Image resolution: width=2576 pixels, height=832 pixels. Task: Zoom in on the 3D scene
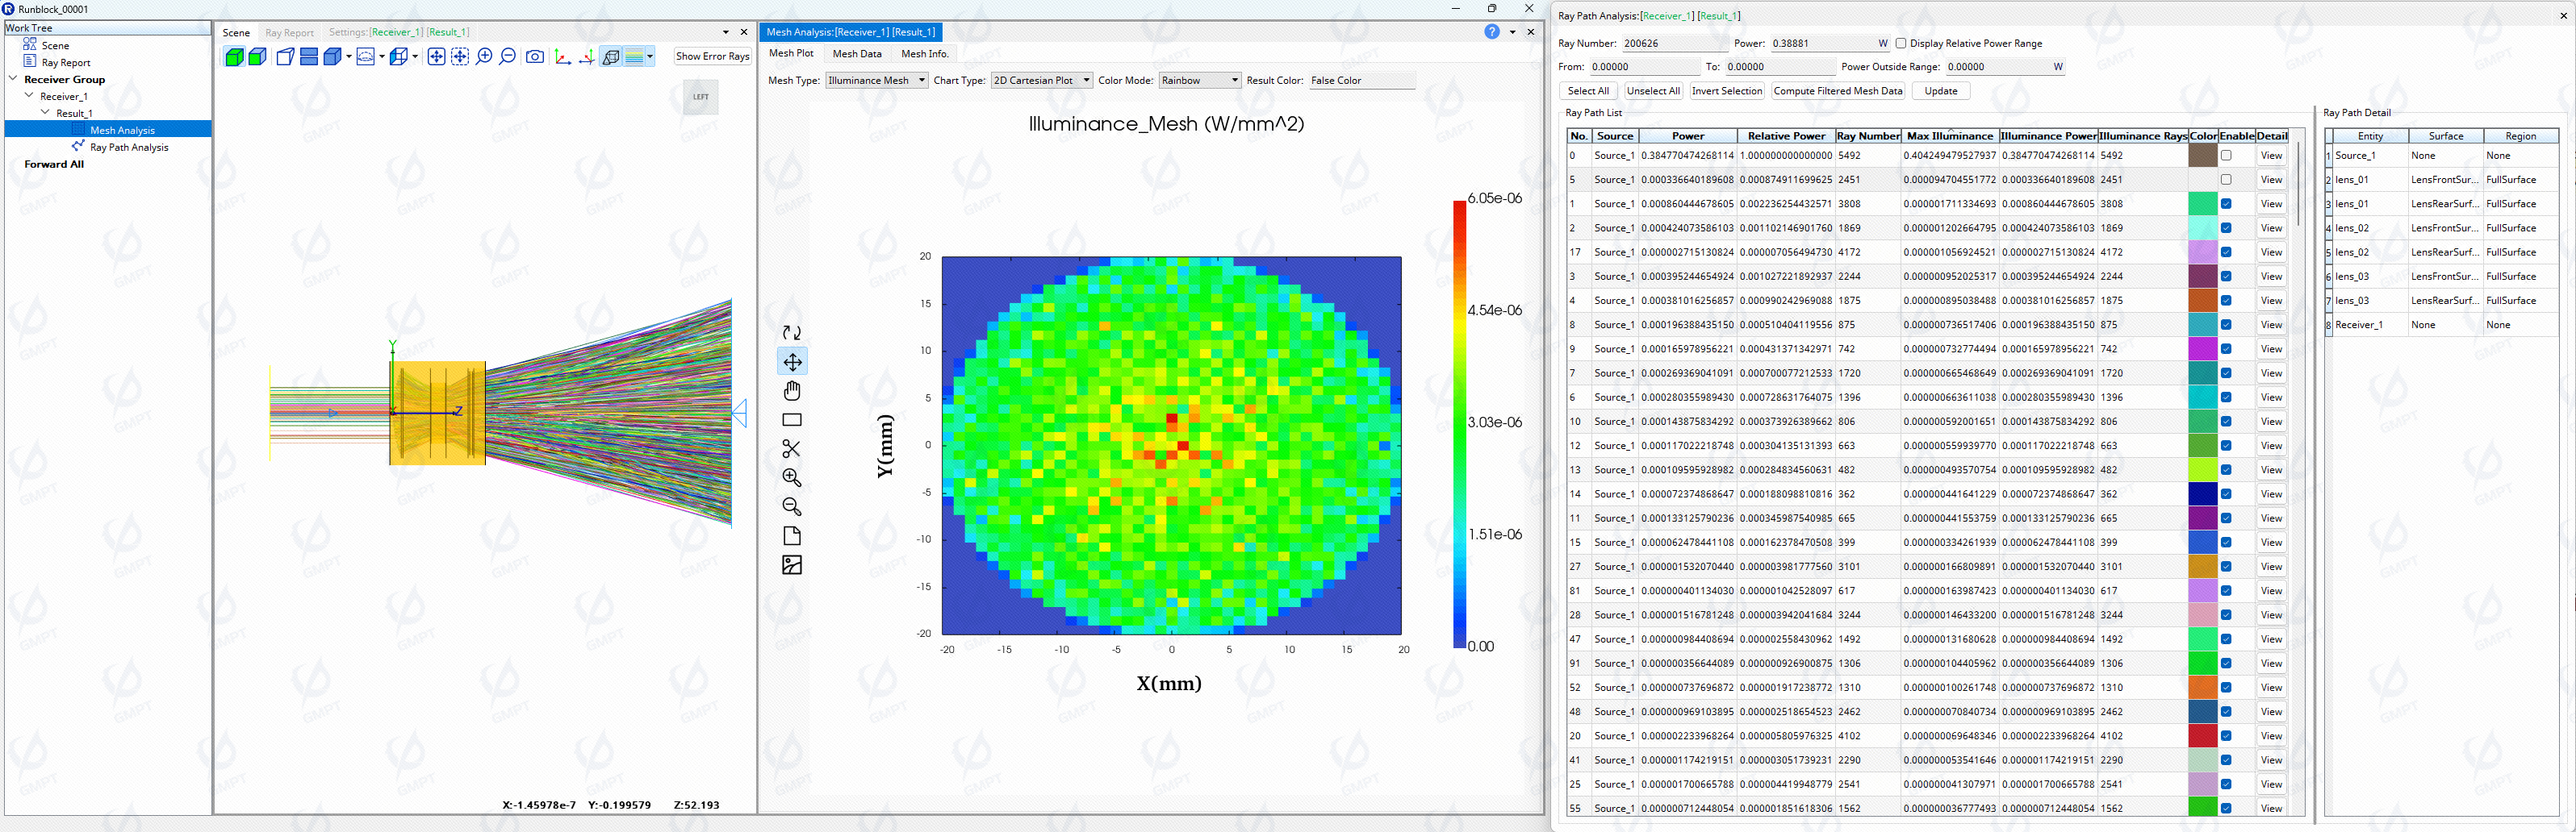[x=484, y=57]
